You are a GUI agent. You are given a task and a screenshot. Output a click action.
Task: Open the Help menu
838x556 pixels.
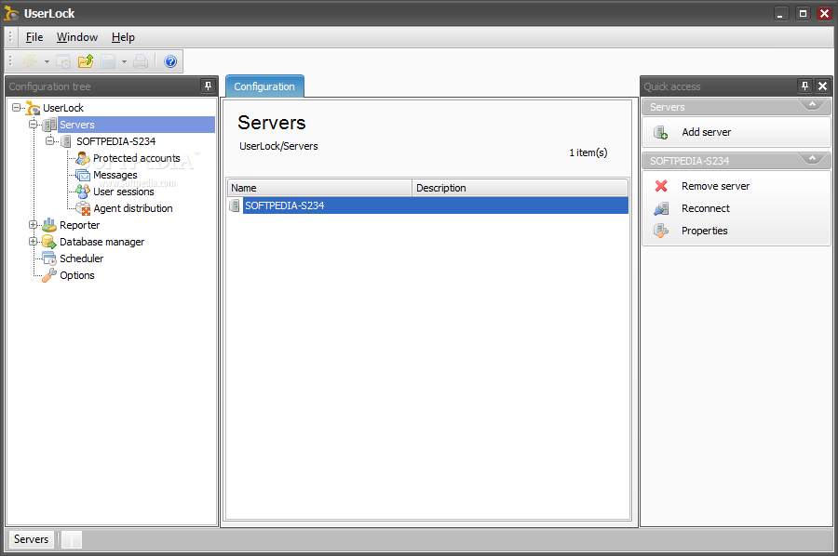tap(123, 37)
